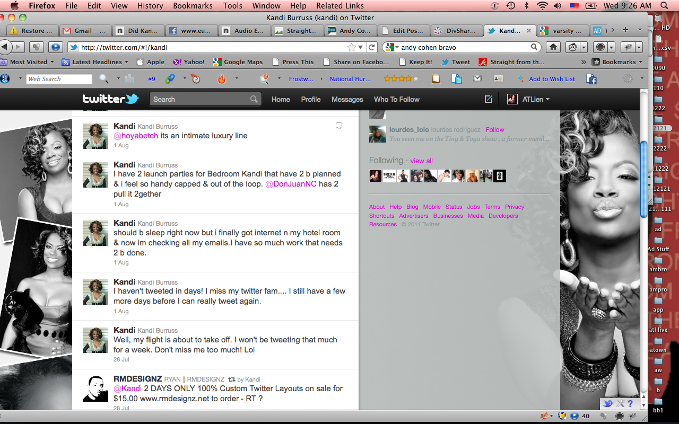Switch to the Gmail tab

84,30
